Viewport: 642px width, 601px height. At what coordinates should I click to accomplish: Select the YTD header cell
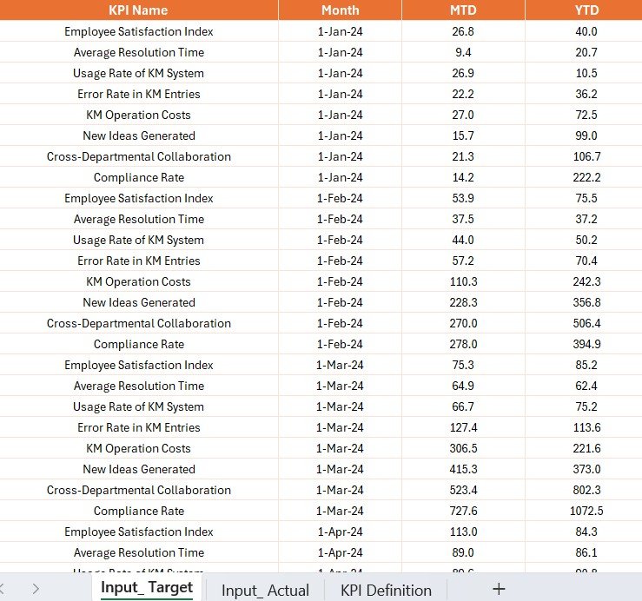point(586,10)
